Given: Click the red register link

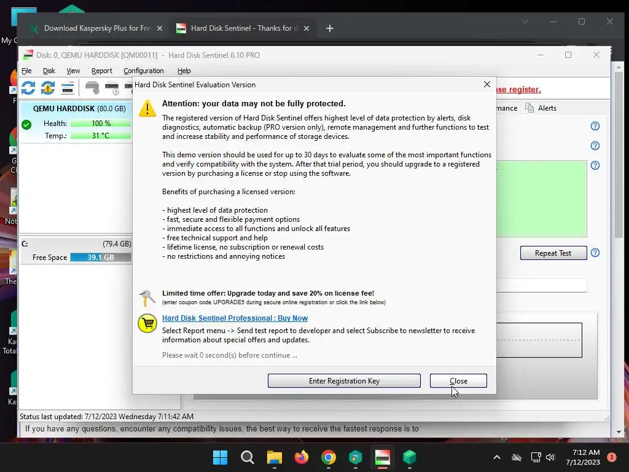Looking at the screenshot, I should [518, 90].
